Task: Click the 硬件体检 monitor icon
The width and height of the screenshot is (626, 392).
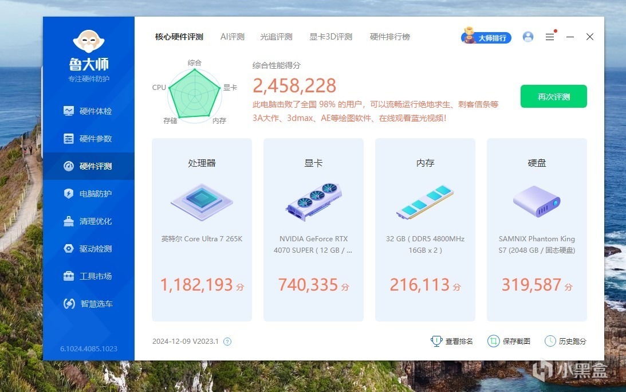Action: pyautogui.click(x=69, y=111)
